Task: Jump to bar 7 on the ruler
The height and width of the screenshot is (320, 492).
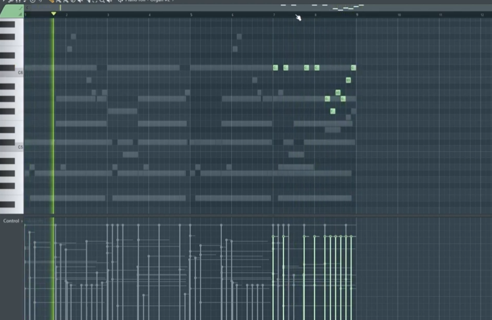Action: (274, 14)
